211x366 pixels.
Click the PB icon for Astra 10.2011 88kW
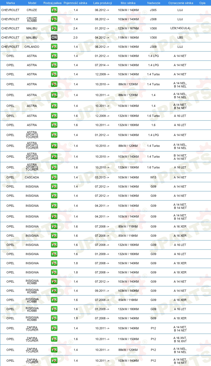pos(54,95)
